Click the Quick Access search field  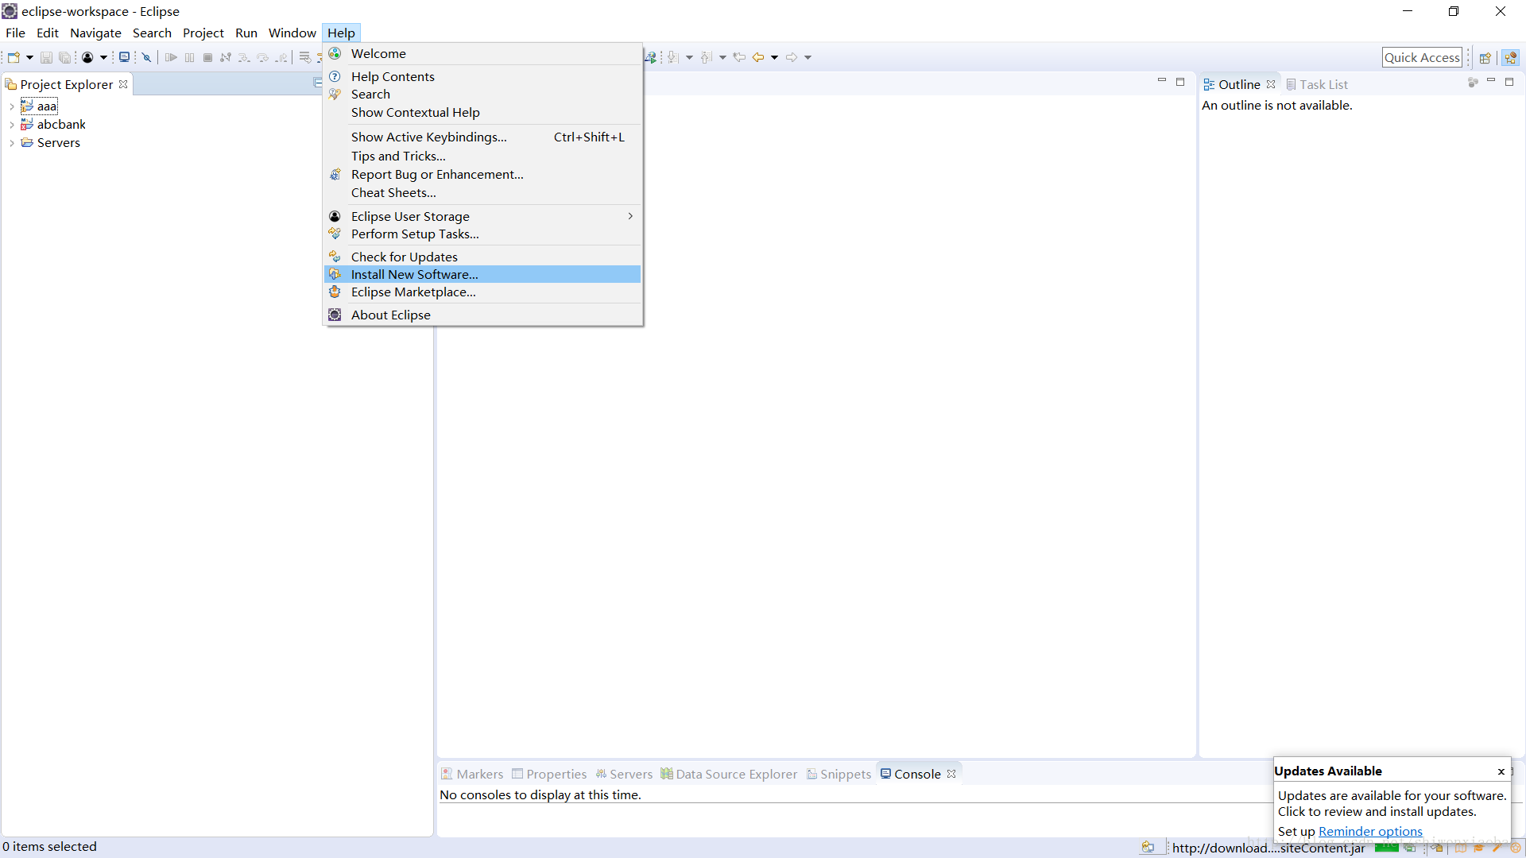pyautogui.click(x=1422, y=57)
